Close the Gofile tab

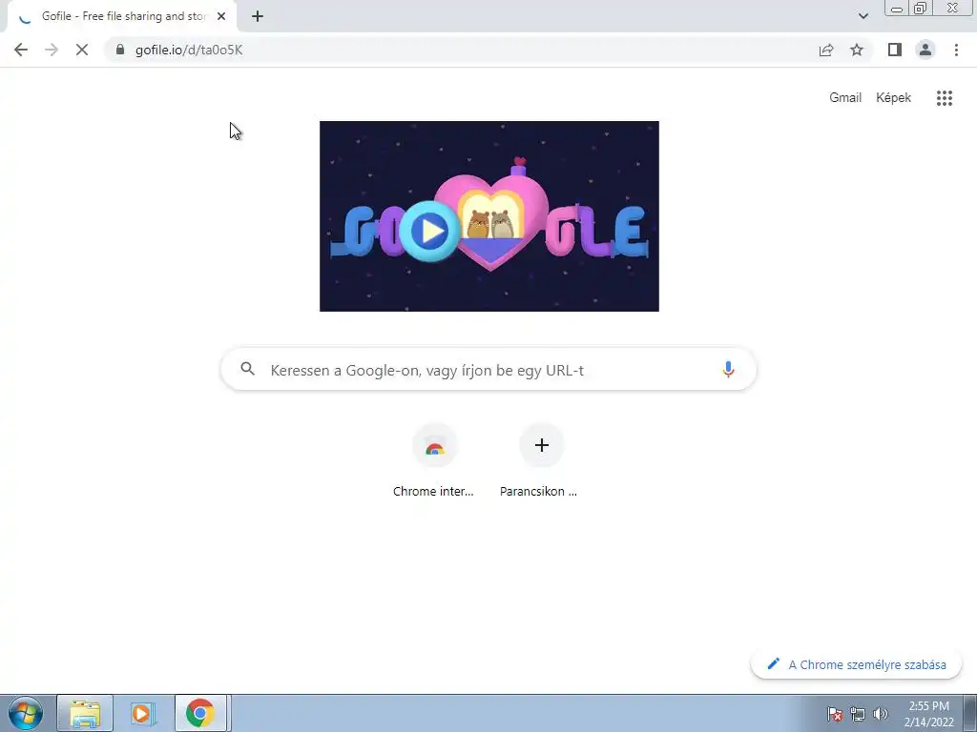pos(221,16)
